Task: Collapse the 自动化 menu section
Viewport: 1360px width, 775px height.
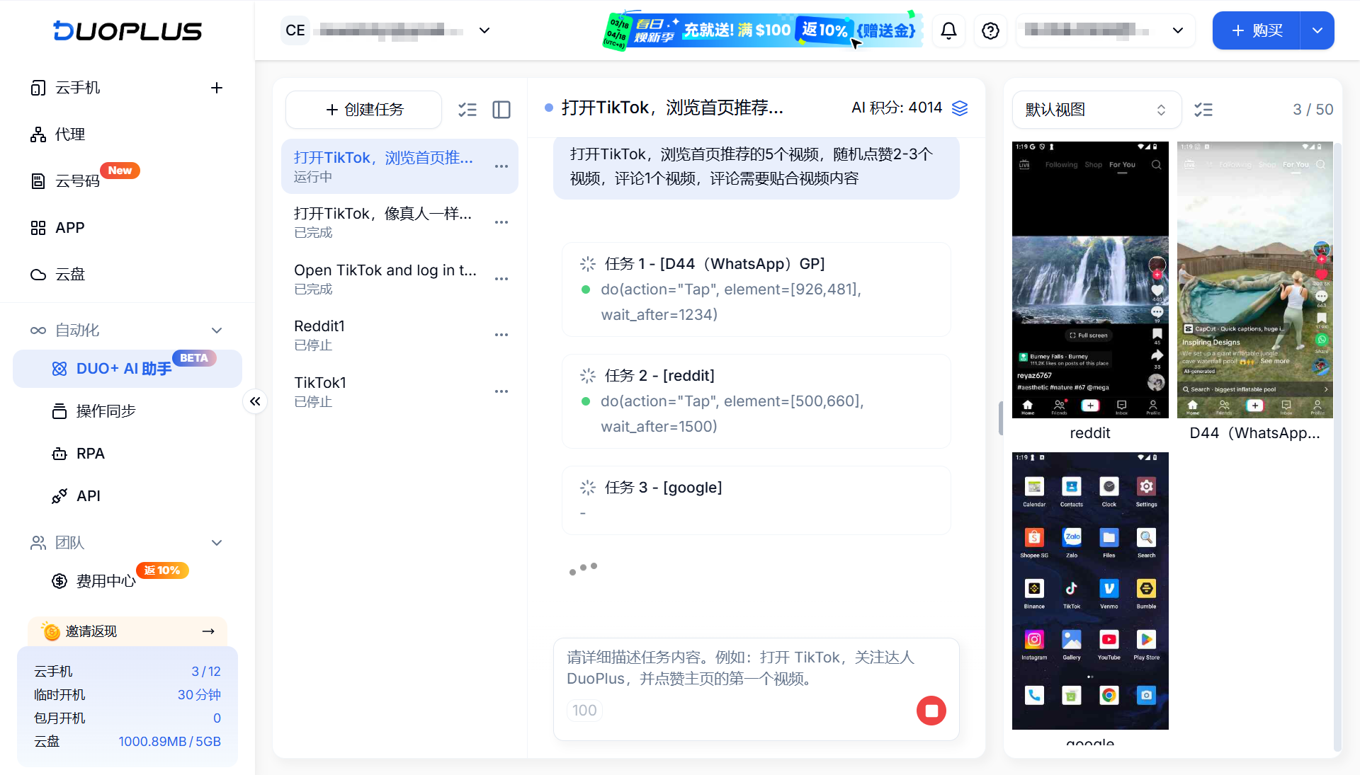Action: (x=217, y=331)
